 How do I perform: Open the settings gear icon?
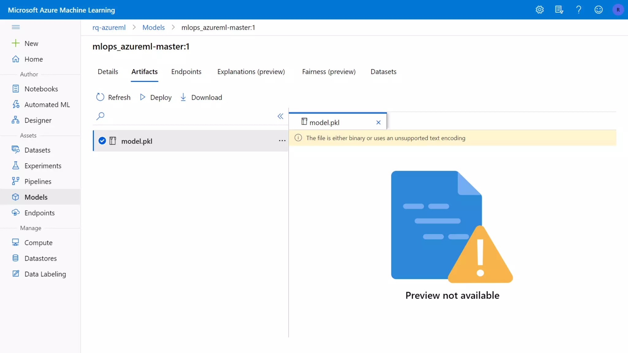coord(540,10)
